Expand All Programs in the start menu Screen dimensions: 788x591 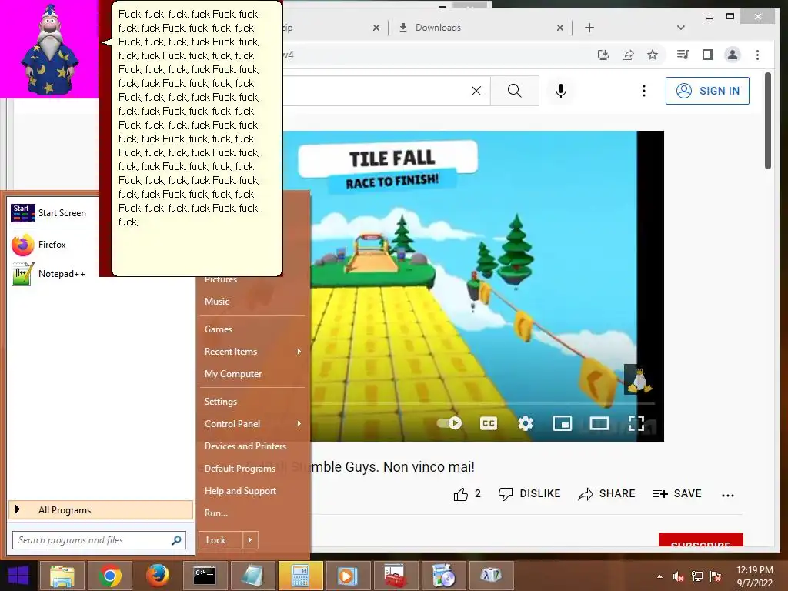click(101, 509)
